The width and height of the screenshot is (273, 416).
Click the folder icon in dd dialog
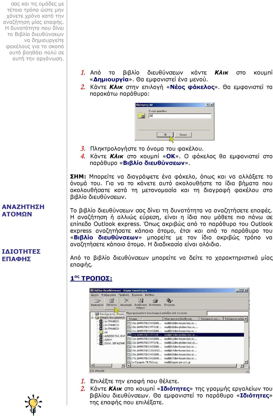point(141,115)
